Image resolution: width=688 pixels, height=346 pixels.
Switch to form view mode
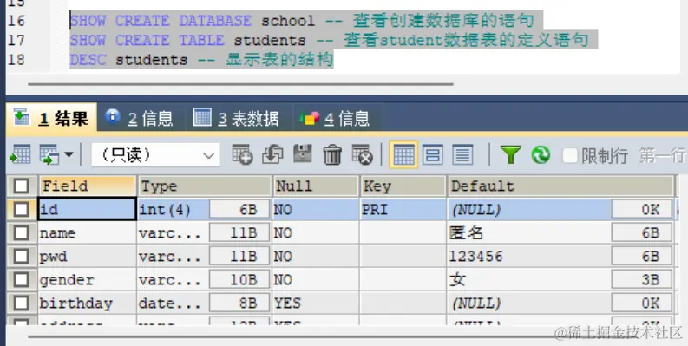tap(433, 155)
